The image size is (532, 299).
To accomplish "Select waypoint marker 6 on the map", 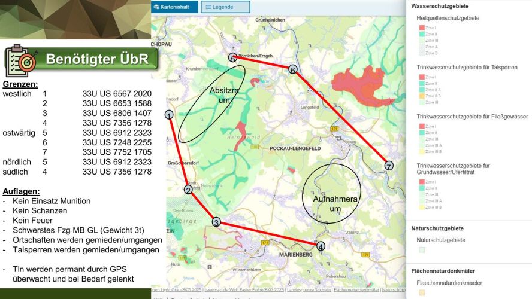I will [292, 69].
